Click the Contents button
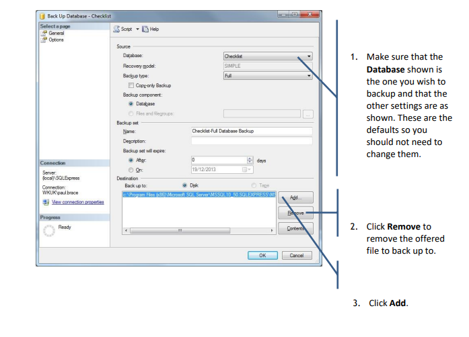This screenshot has width=469, height=337. click(x=295, y=228)
